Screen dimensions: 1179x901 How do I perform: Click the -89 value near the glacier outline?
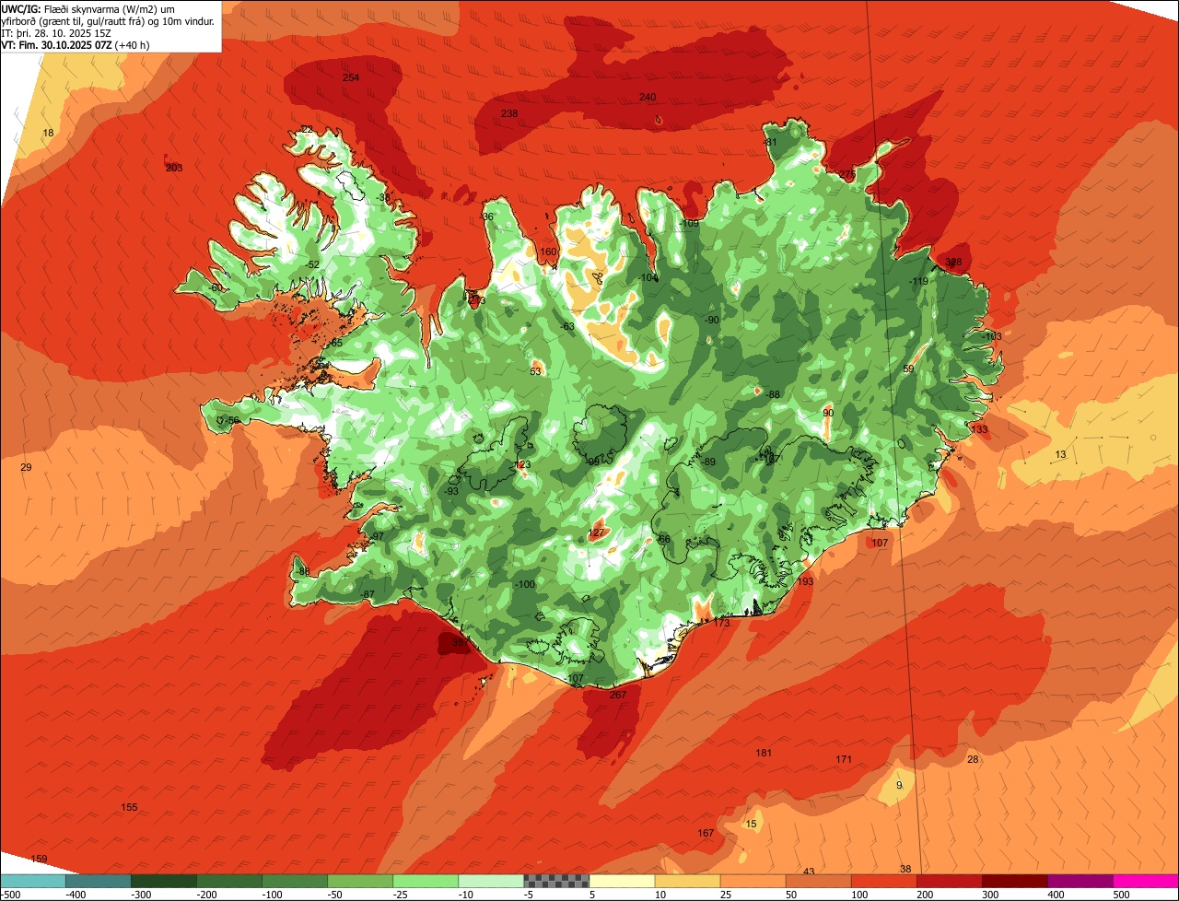708,462
